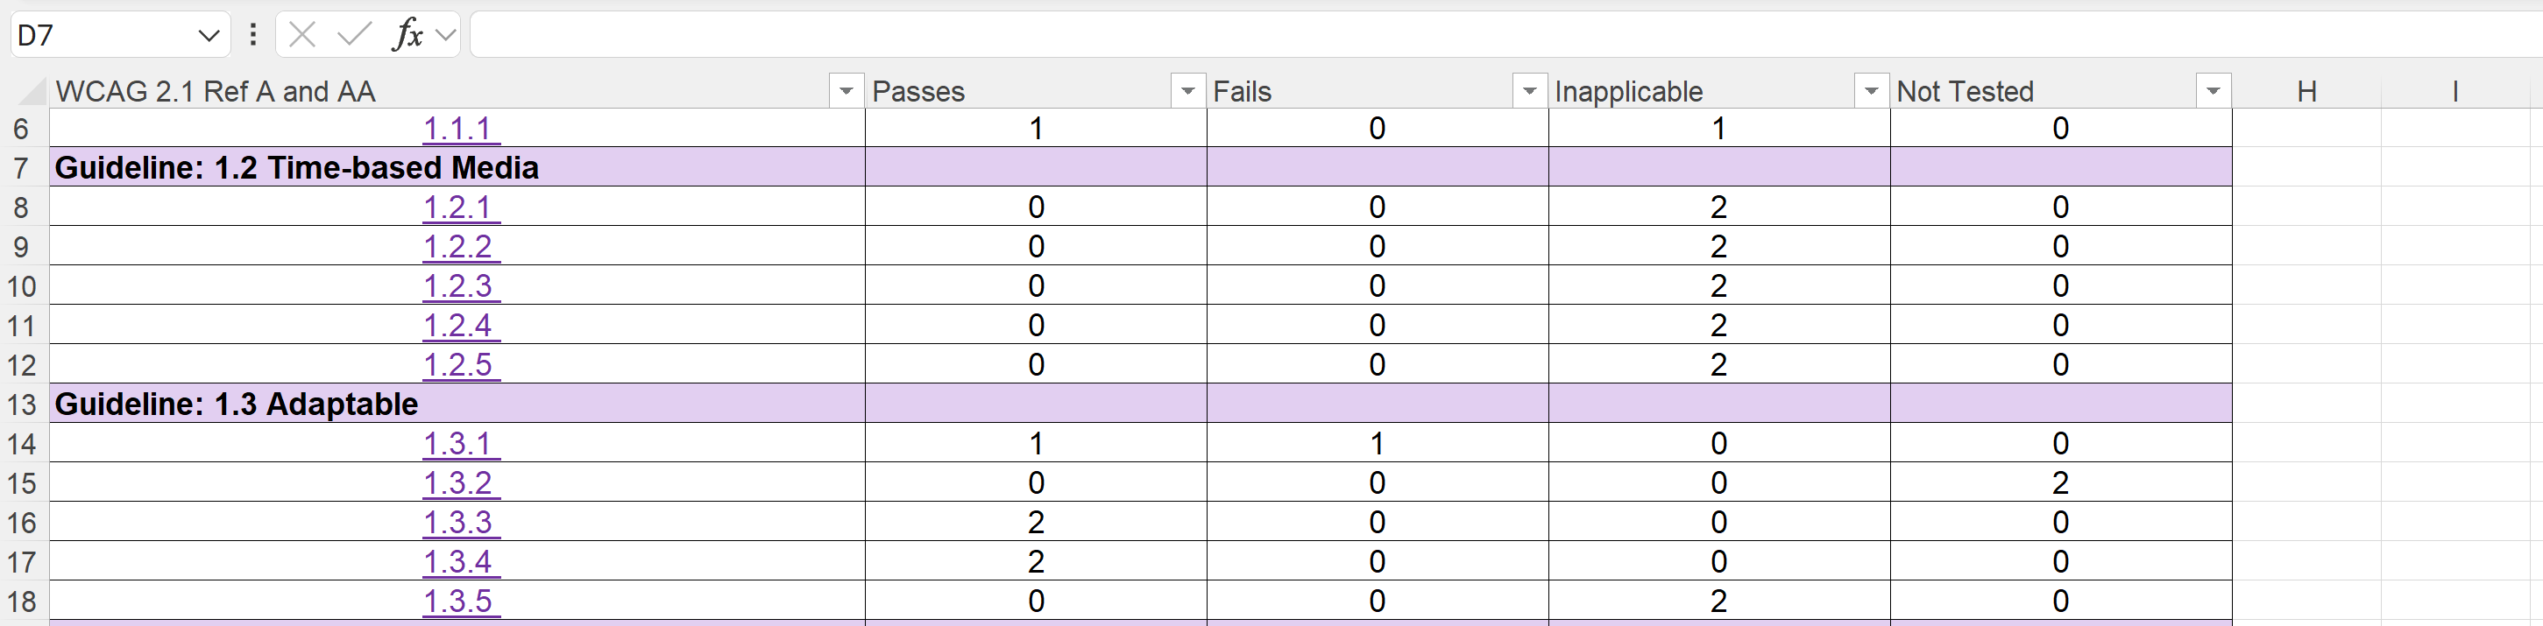Follow the 1.2.3 hyperlink
The width and height of the screenshot is (2543, 626).
458,286
